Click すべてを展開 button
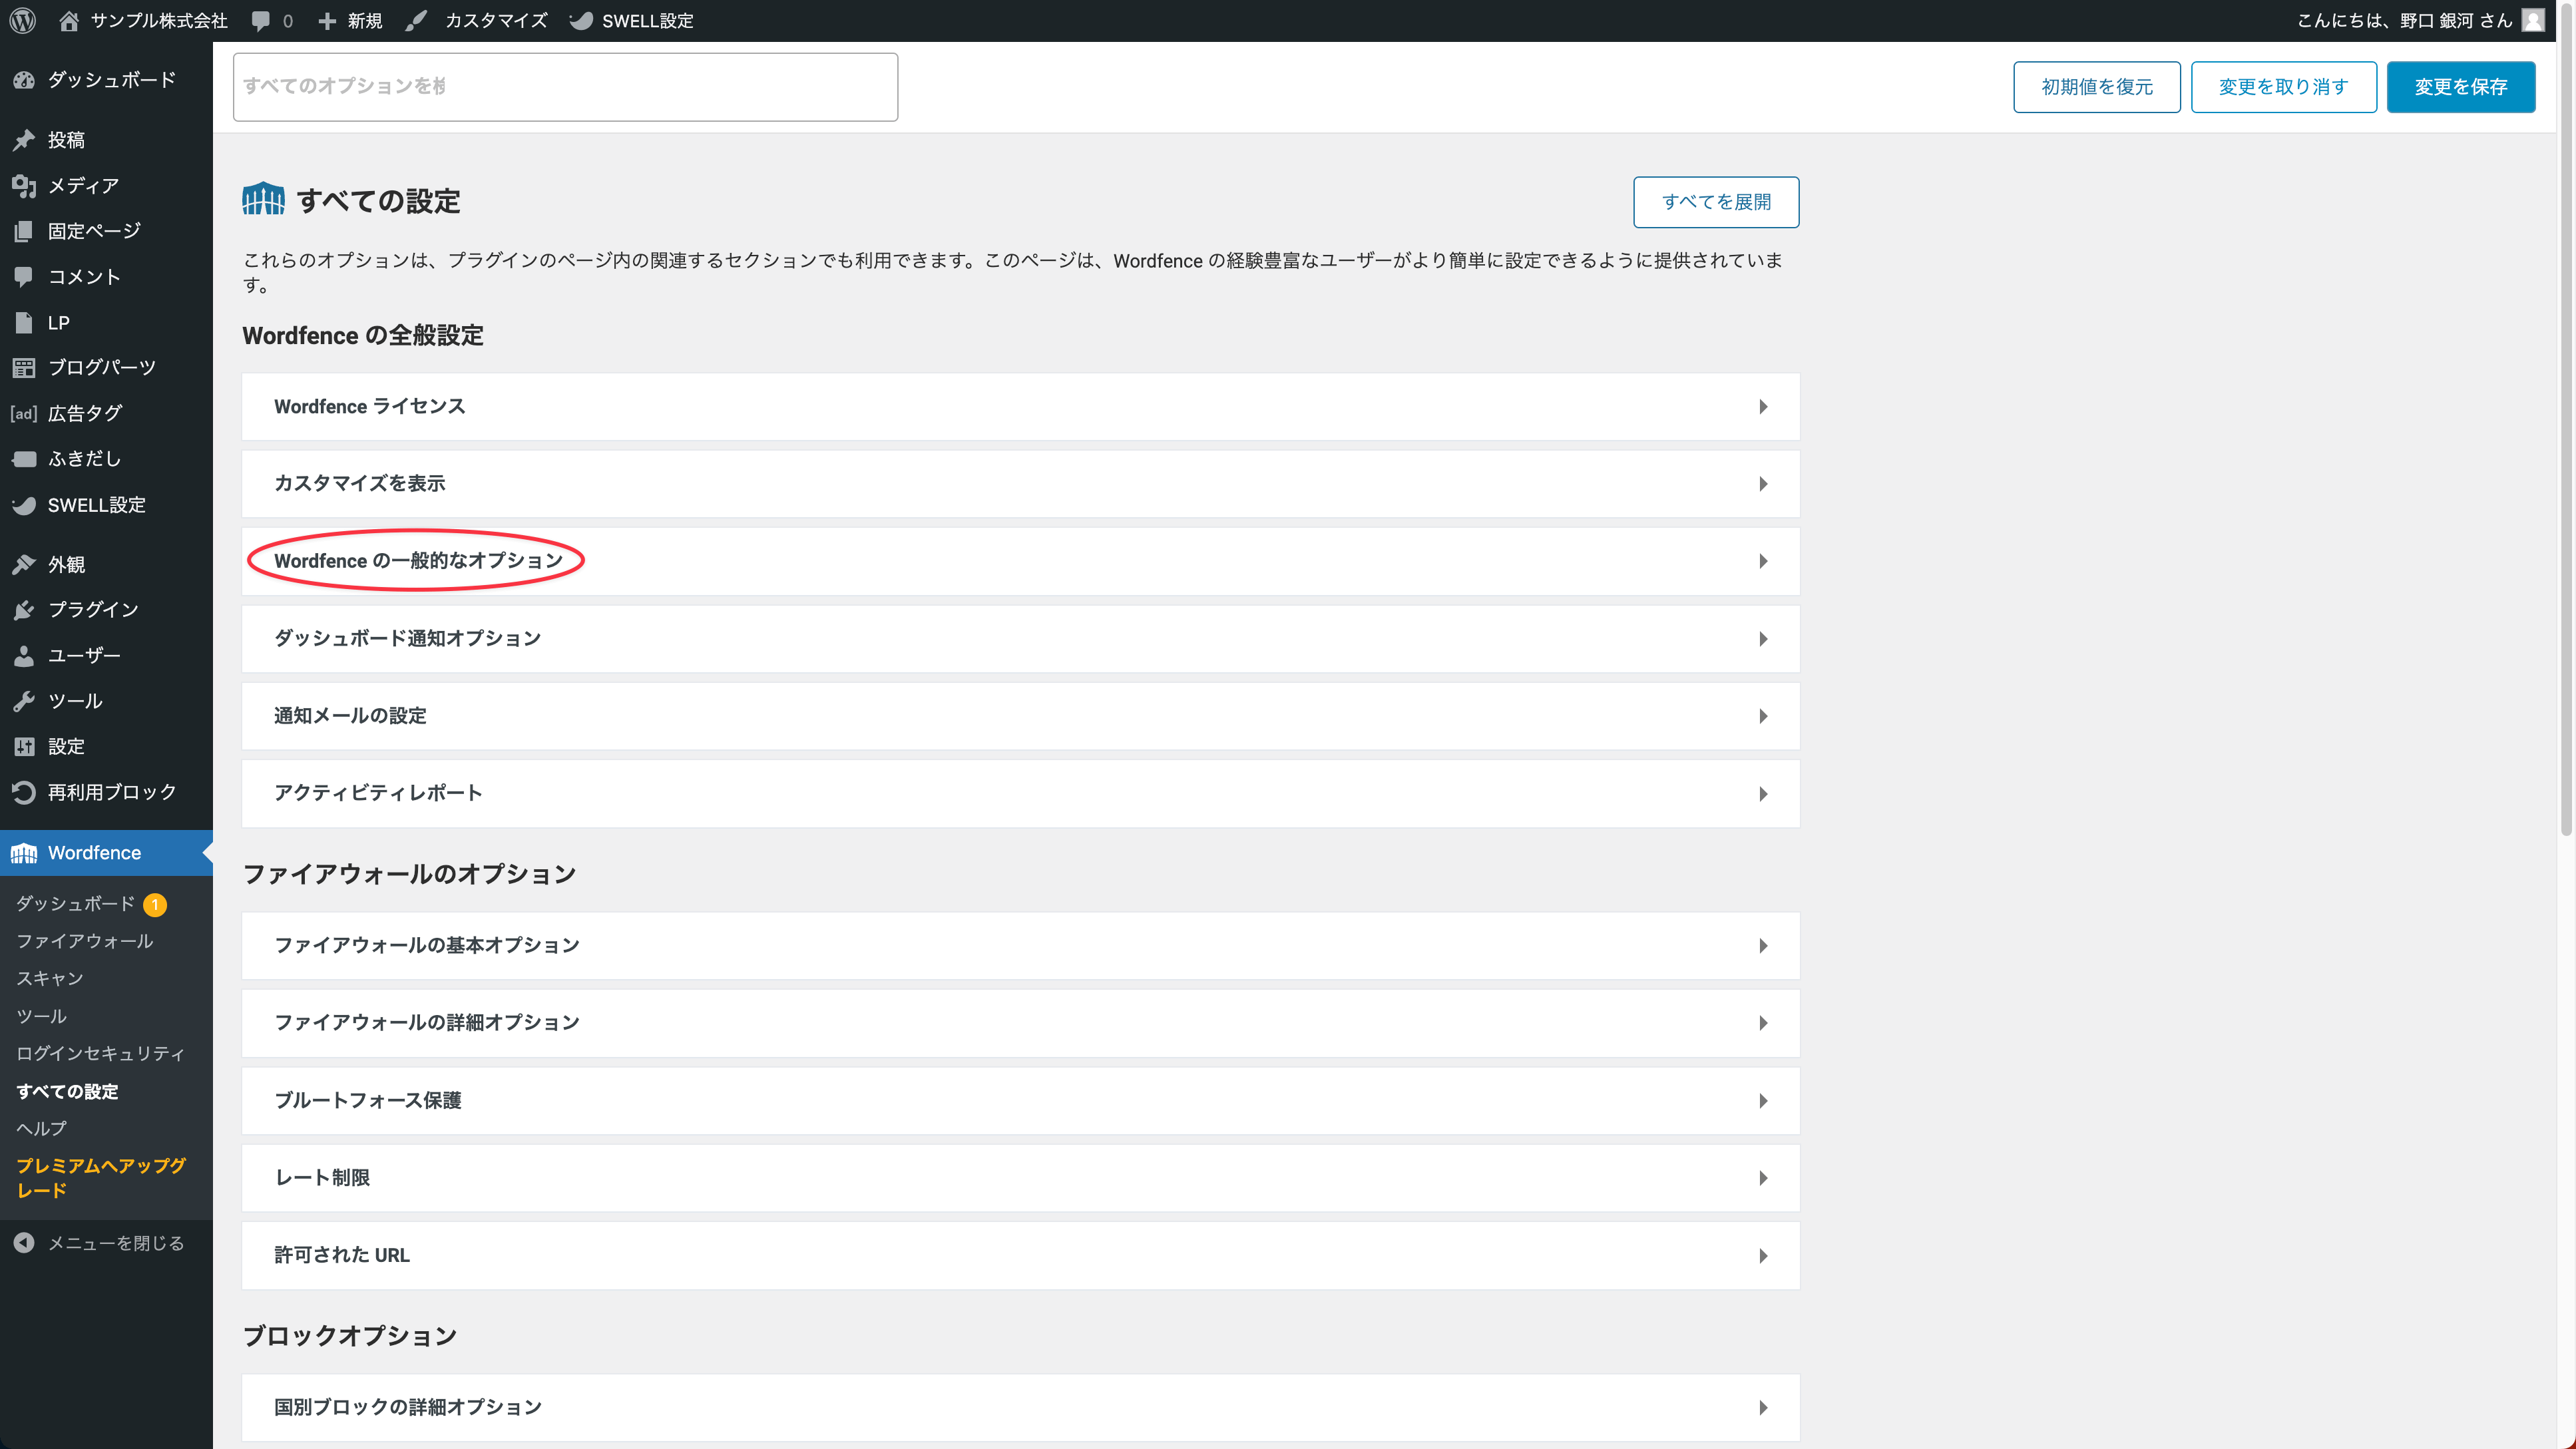 pos(1716,202)
